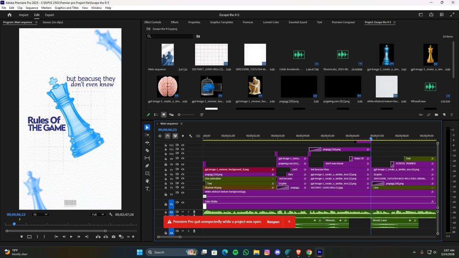Click Mark In bracket in Program monitor
Screen dimensions: 459x258
[x=37, y=237]
